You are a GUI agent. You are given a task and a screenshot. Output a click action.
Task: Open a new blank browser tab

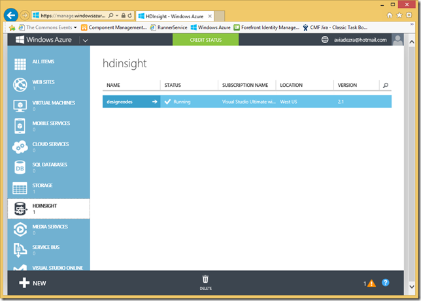click(x=220, y=16)
